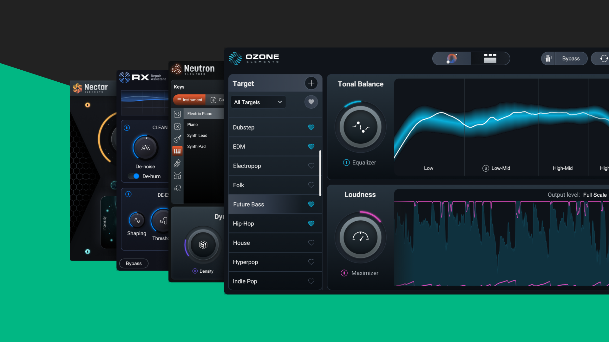The height and width of the screenshot is (342, 609).
Task: Click the Ozone refresh arrows button
Action: tap(604, 59)
